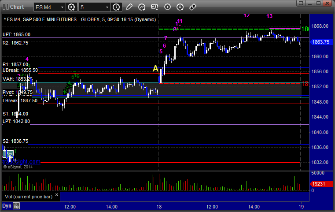Click the 1868.00 price axis label
The height and width of the screenshot is (212, 335).
pyautogui.click(x=320, y=26)
